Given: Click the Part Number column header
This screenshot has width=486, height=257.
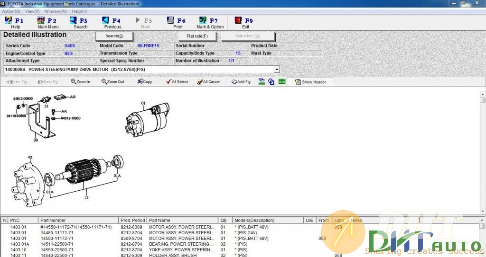Looking at the screenshot, I should click(78, 220).
